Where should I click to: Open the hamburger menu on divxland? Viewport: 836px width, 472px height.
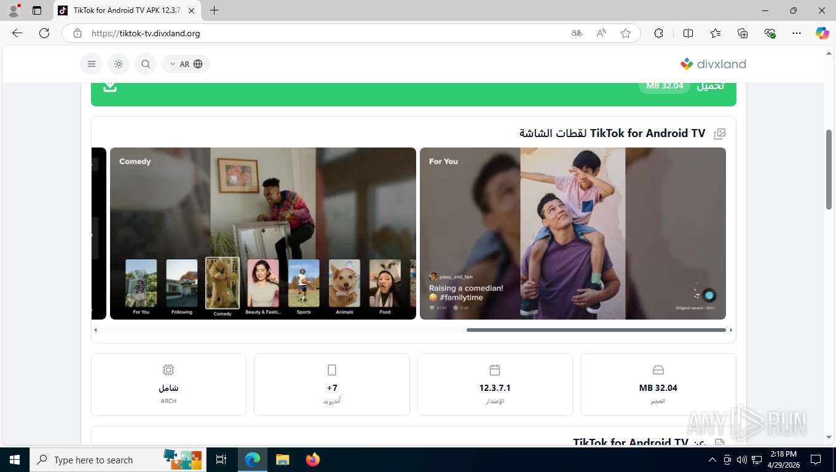point(92,64)
